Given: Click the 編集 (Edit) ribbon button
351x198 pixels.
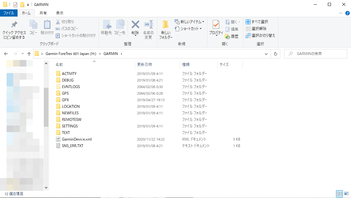Looking at the screenshot, I should tap(232, 29).
